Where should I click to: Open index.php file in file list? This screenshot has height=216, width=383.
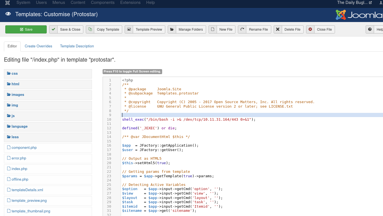[48, 169]
